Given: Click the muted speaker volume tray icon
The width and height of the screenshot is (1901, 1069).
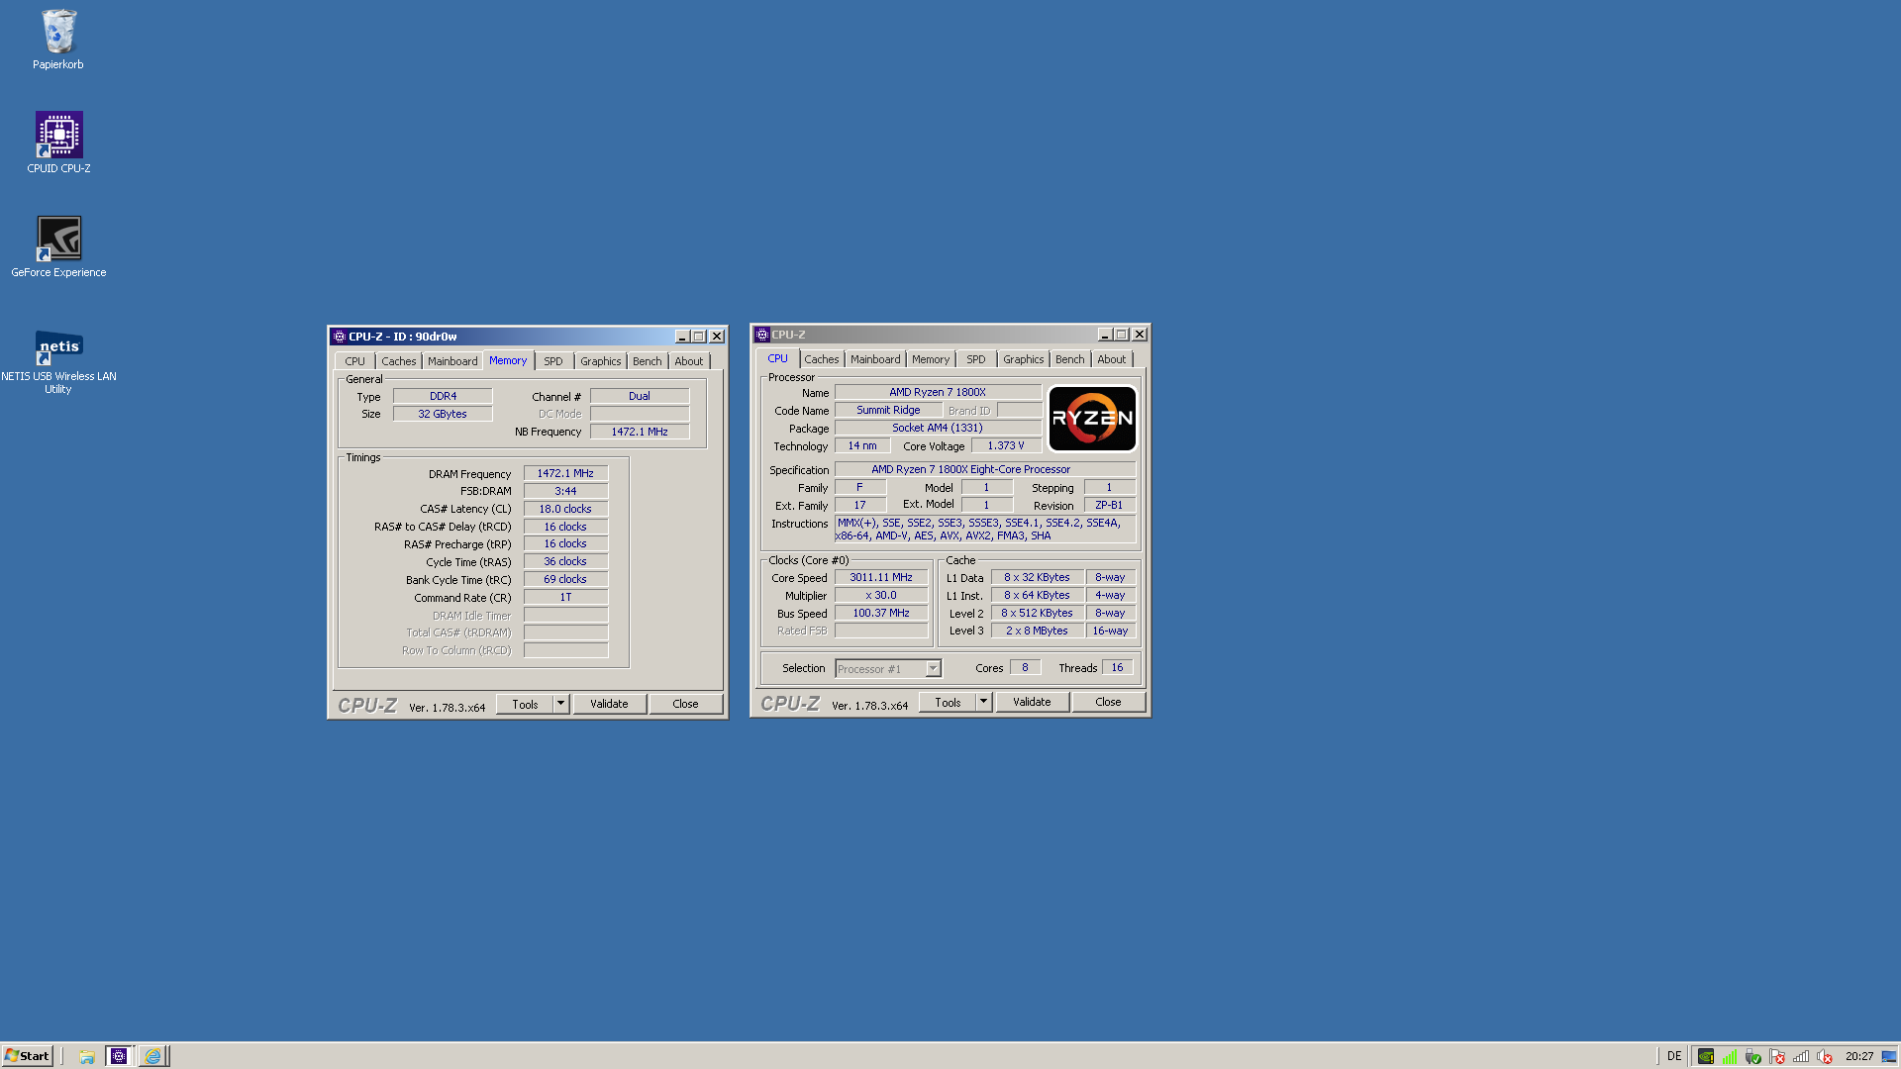Looking at the screenshot, I should (1825, 1056).
